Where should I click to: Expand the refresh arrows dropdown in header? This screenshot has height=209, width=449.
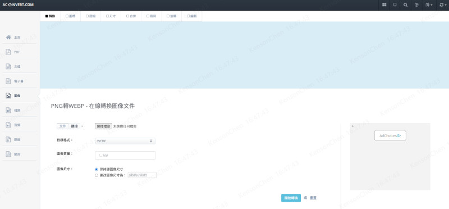pyautogui.click(x=442, y=5)
